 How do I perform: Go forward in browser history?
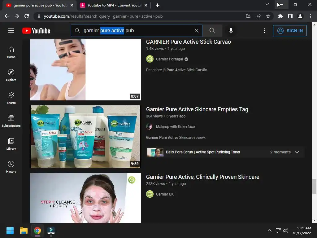point(17,16)
